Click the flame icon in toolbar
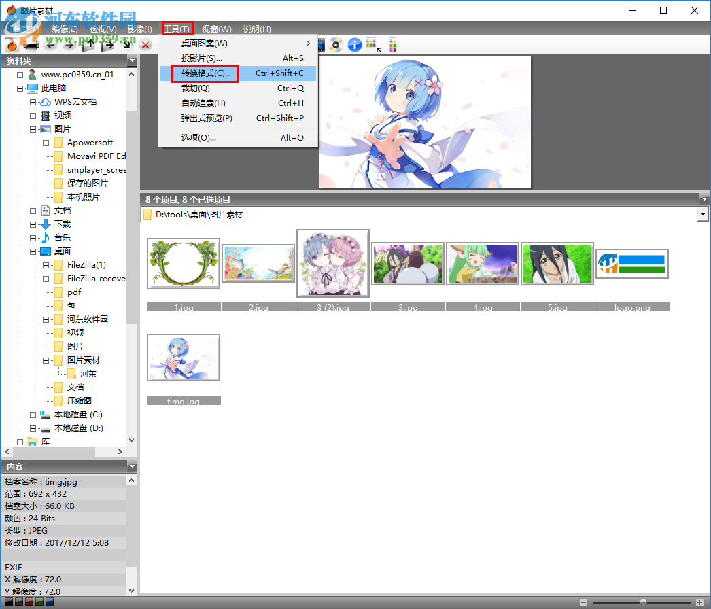The image size is (711, 609). pyautogui.click(x=12, y=46)
